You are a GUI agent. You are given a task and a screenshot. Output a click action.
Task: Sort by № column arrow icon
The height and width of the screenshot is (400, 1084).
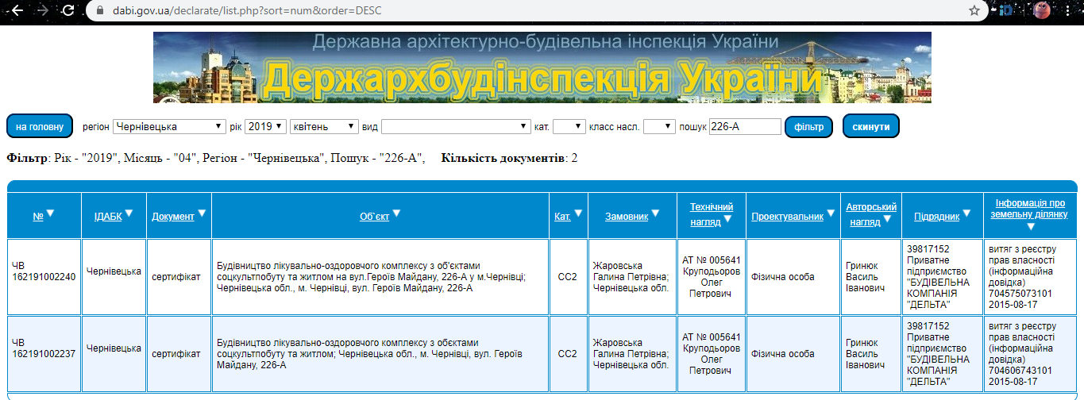coord(51,213)
